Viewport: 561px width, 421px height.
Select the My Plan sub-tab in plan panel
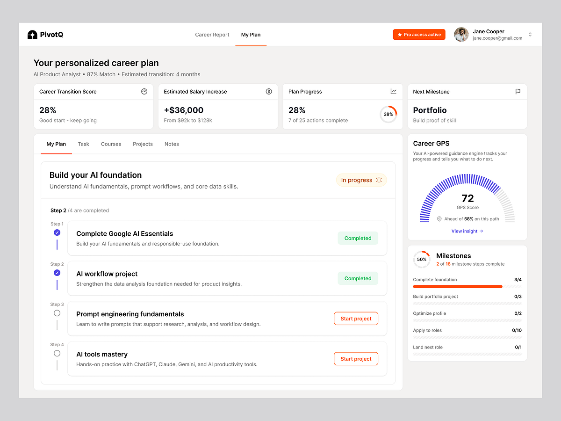(56, 144)
